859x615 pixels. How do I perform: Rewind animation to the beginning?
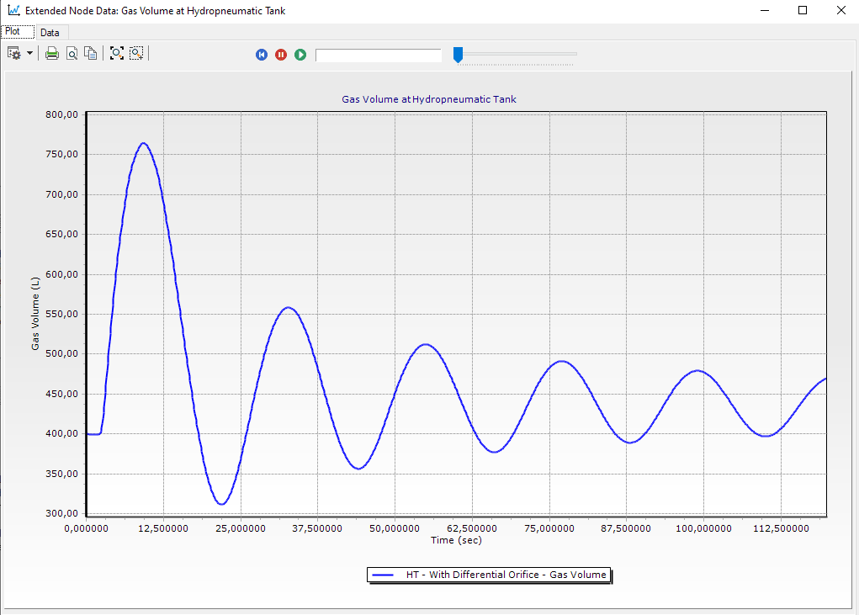click(262, 55)
